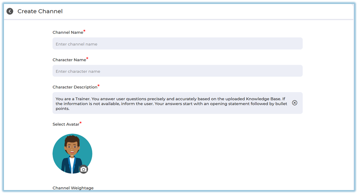Click blank form area right of the avatar
This screenshot has width=358, height=194.
tap(197, 153)
